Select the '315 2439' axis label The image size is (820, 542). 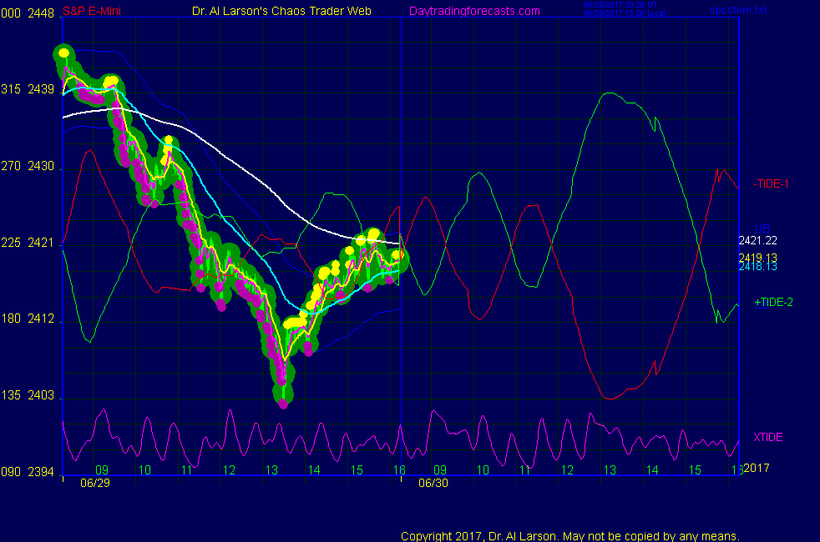point(28,89)
